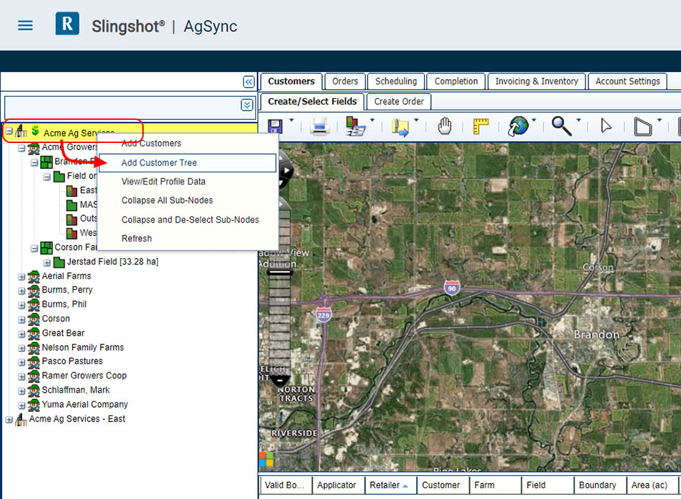Open the import/export folder dropdown arrow
The image size is (681, 499).
pyautogui.click(x=416, y=120)
